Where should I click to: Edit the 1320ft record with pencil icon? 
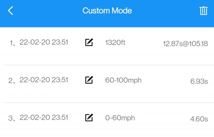89,42
